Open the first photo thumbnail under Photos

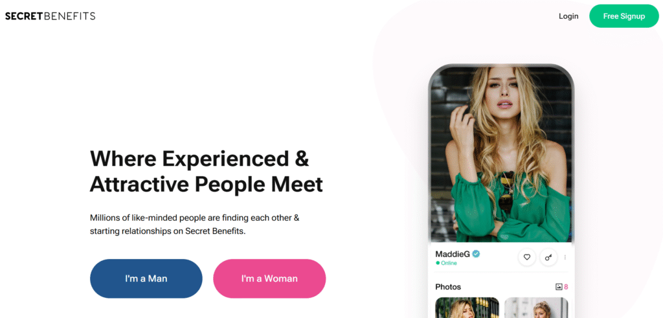(467, 308)
